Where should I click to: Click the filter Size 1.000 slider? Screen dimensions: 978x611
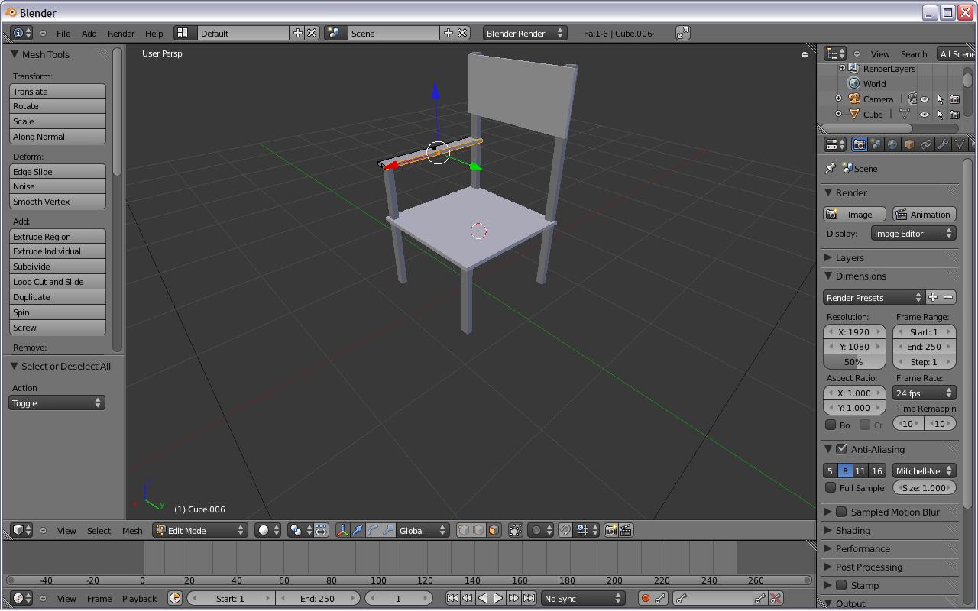coord(925,487)
